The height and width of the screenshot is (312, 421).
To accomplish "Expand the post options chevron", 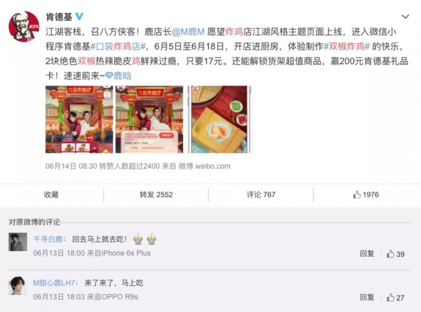I will (405, 17).
